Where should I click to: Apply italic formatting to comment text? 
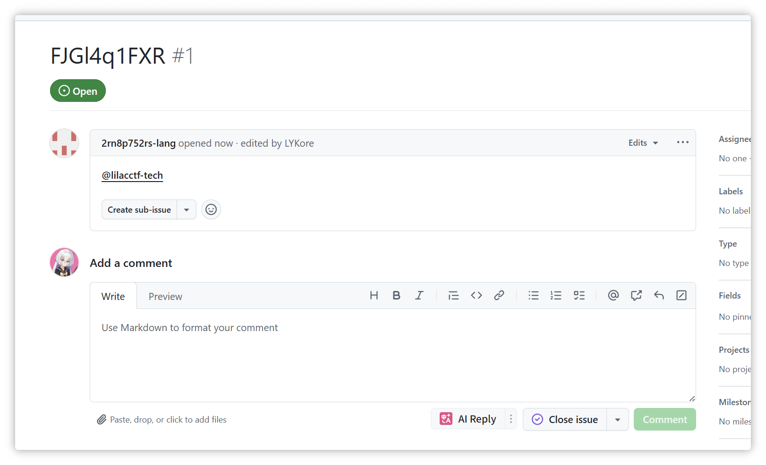(x=419, y=296)
